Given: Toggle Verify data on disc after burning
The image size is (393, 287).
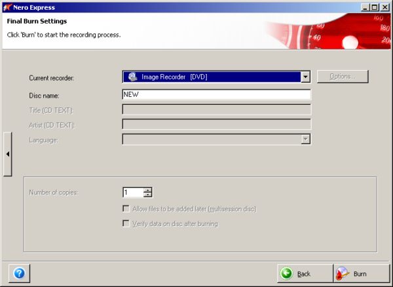Looking at the screenshot, I should coord(126,223).
